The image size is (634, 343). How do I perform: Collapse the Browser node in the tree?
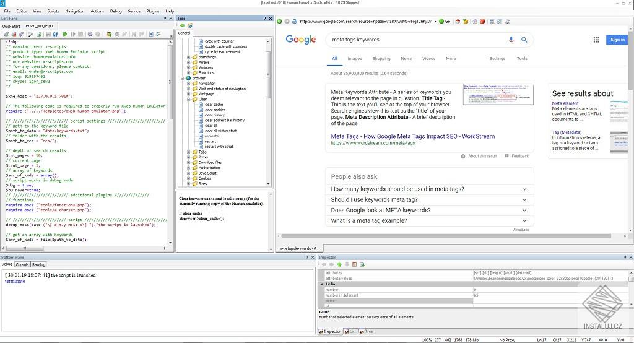click(183, 78)
